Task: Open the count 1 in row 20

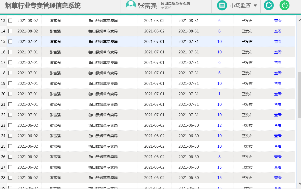Action: point(219,94)
